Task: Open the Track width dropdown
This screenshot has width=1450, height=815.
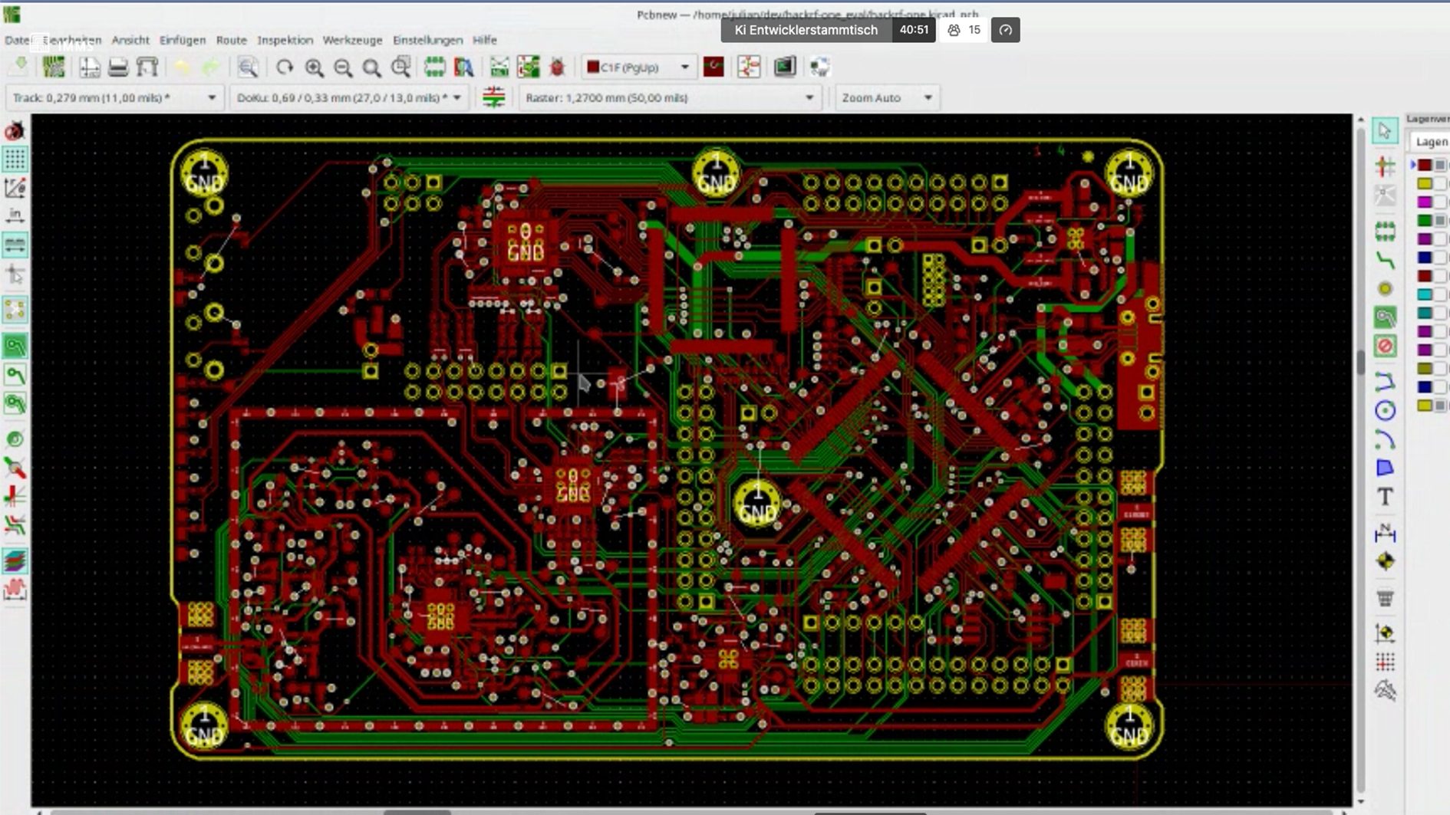Action: tap(212, 97)
